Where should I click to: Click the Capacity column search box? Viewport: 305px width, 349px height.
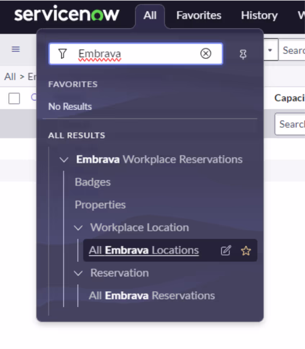coord(290,124)
